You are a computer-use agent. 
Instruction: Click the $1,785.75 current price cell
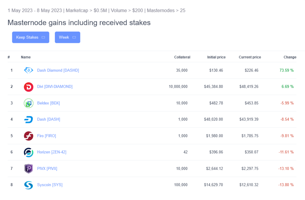click(250, 136)
